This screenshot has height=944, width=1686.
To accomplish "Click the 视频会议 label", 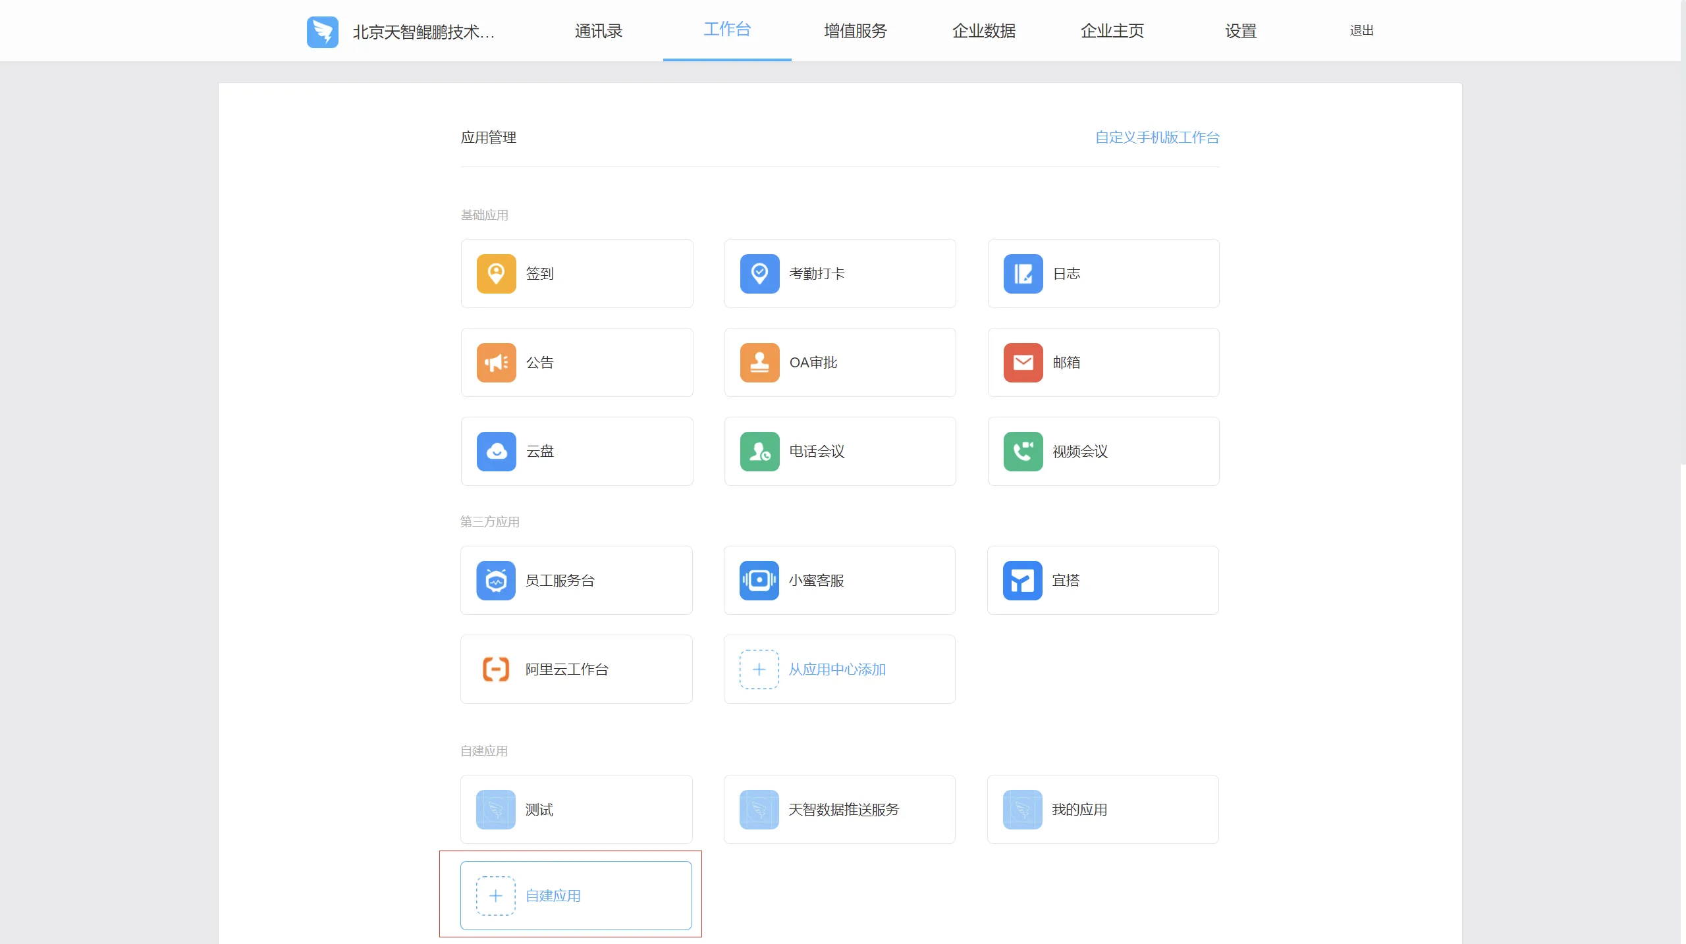I will point(1080,451).
